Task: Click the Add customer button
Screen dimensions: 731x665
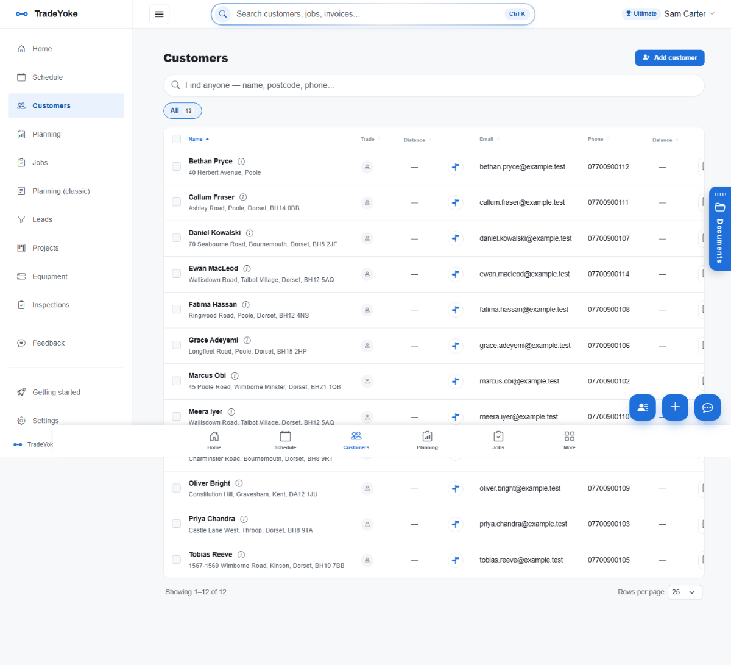Action: [669, 58]
